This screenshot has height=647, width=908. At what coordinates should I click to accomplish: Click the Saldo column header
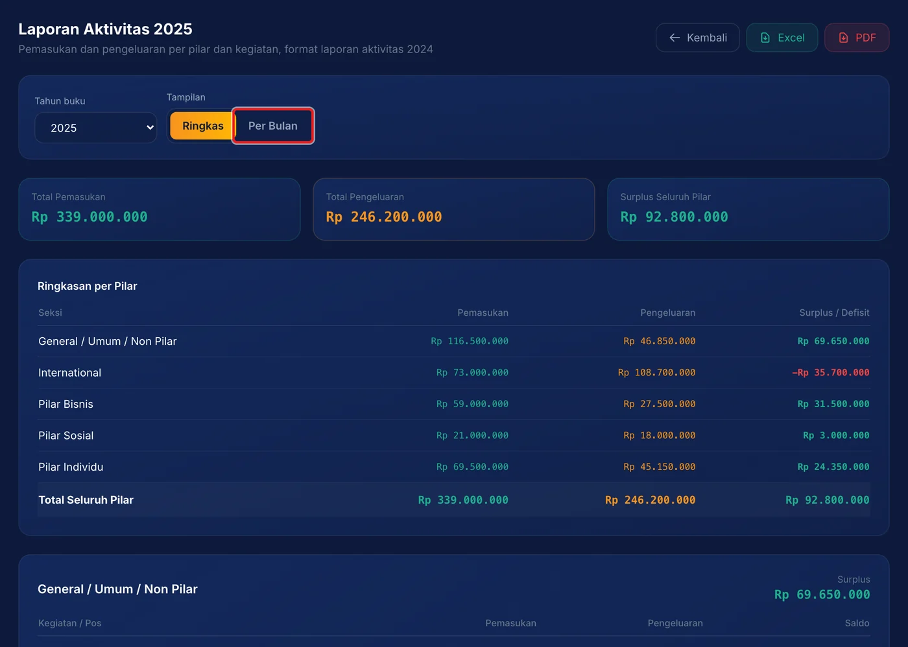click(857, 623)
